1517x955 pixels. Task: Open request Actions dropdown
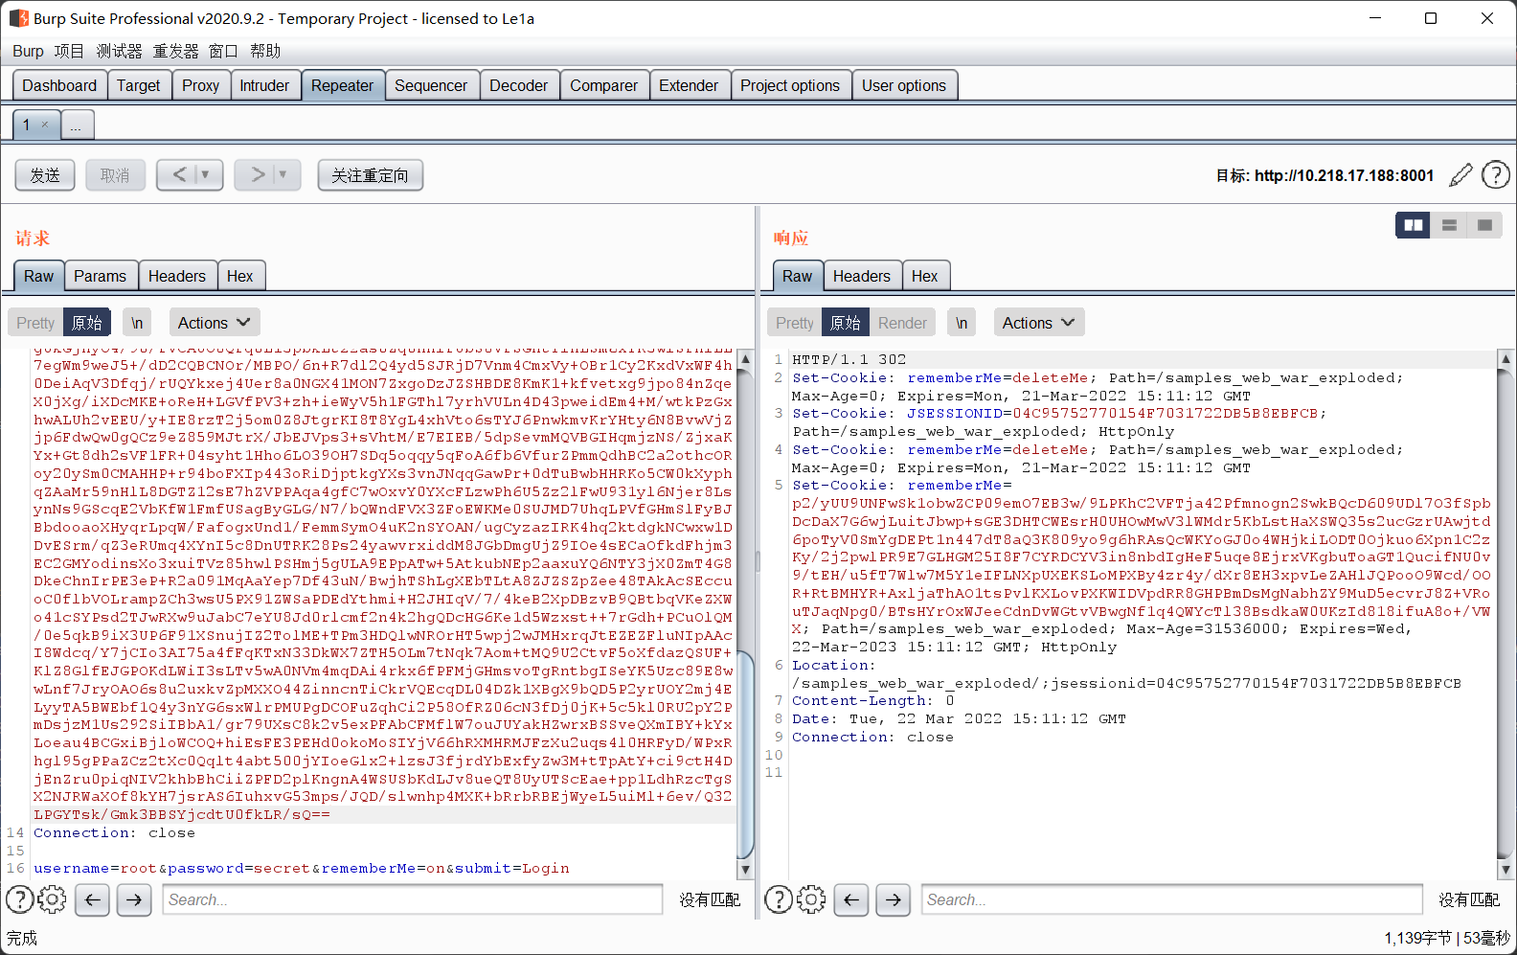(215, 323)
